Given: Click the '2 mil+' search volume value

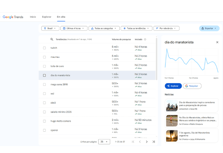Looking at the screenshot, I should pyautogui.click(x=115, y=120).
